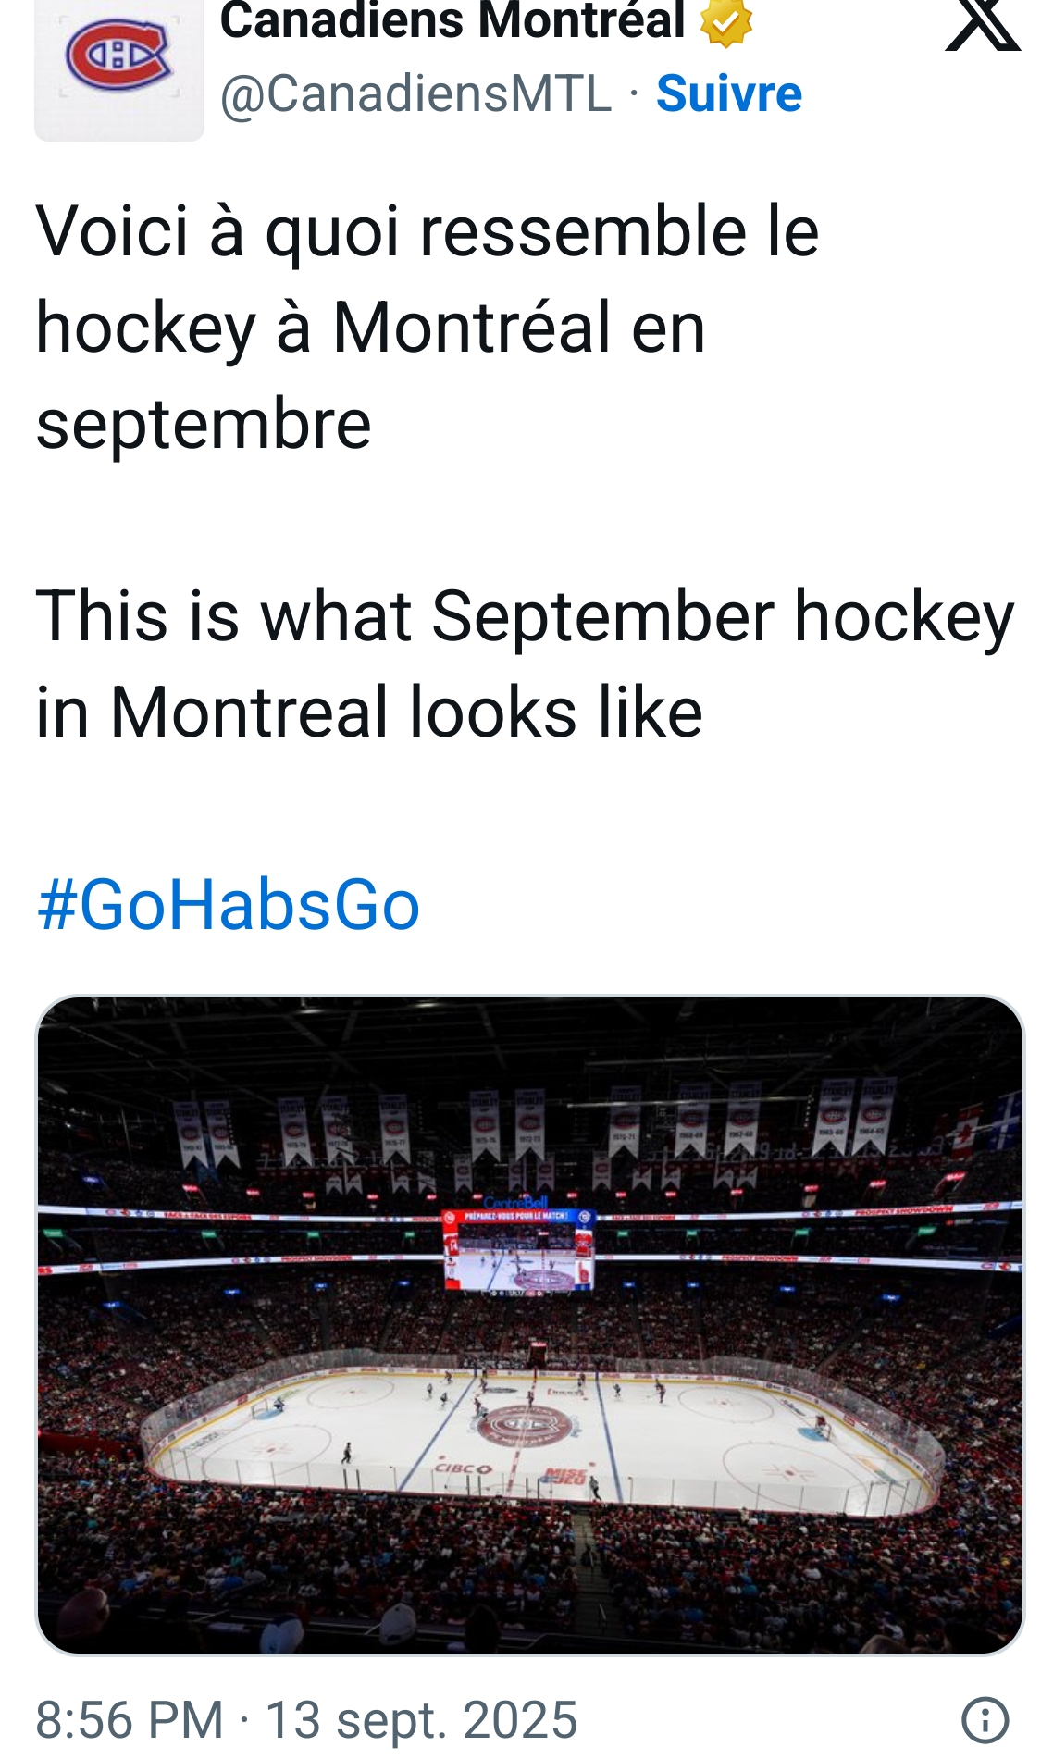Image resolution: width=1041 pixels, height=1759 pixels.
Task: Click the French tweet text paragraph
Action: coord(426,327)
